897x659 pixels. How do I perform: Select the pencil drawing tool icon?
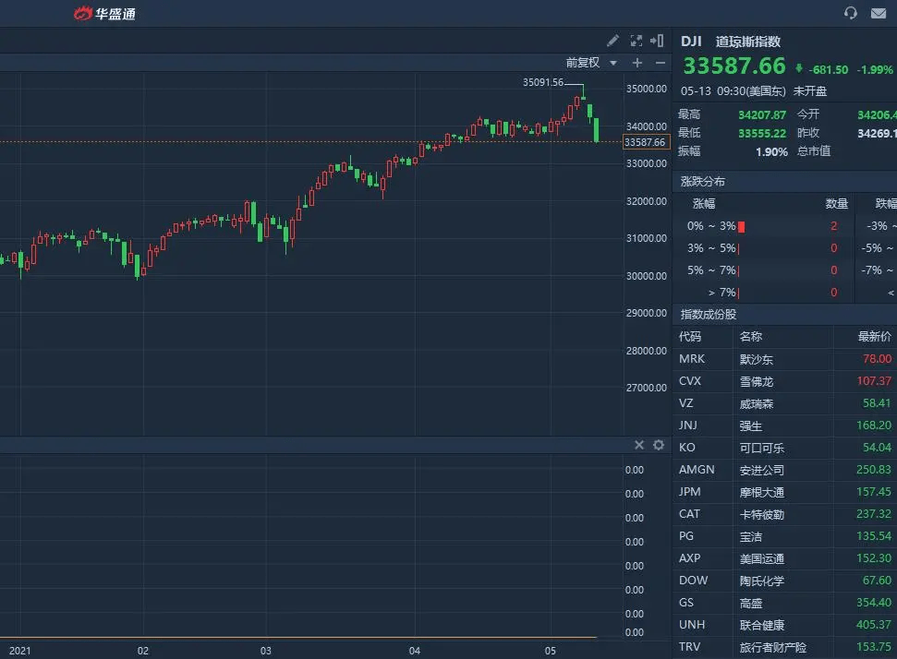tap(612, 41)
